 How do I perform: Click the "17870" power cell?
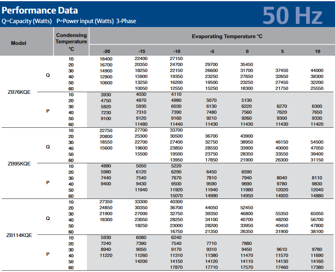(x=176, y=268)
